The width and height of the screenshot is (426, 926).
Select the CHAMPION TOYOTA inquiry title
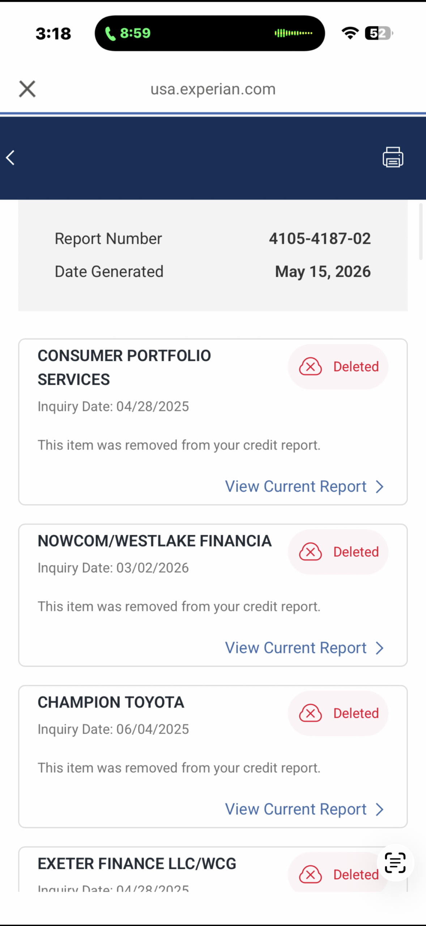tap(111, 702)
